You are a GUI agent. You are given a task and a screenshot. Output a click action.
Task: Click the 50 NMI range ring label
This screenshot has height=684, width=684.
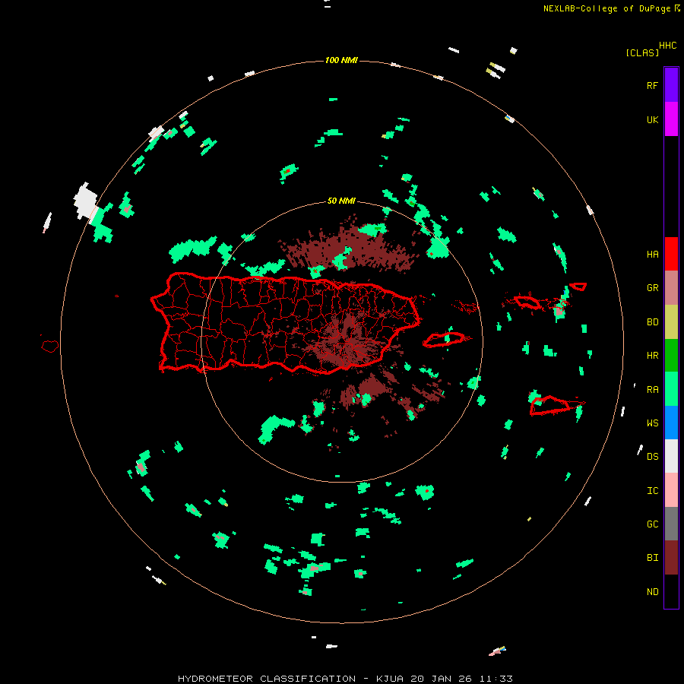tap(341, 201)
